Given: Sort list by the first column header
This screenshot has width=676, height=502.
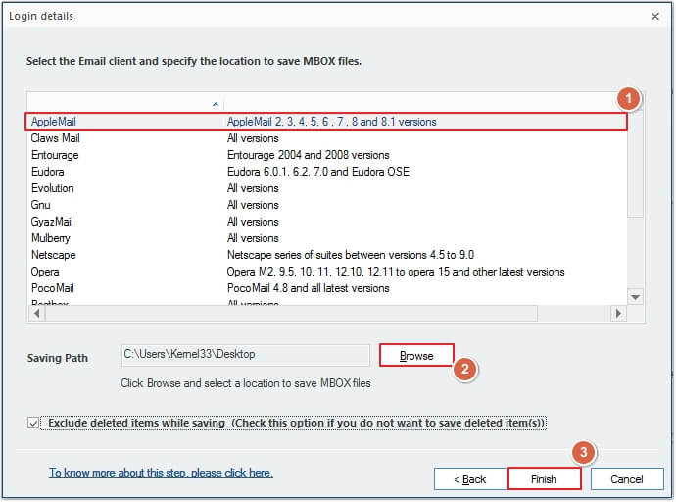Looking at the screenshot, I should (125, 104).
